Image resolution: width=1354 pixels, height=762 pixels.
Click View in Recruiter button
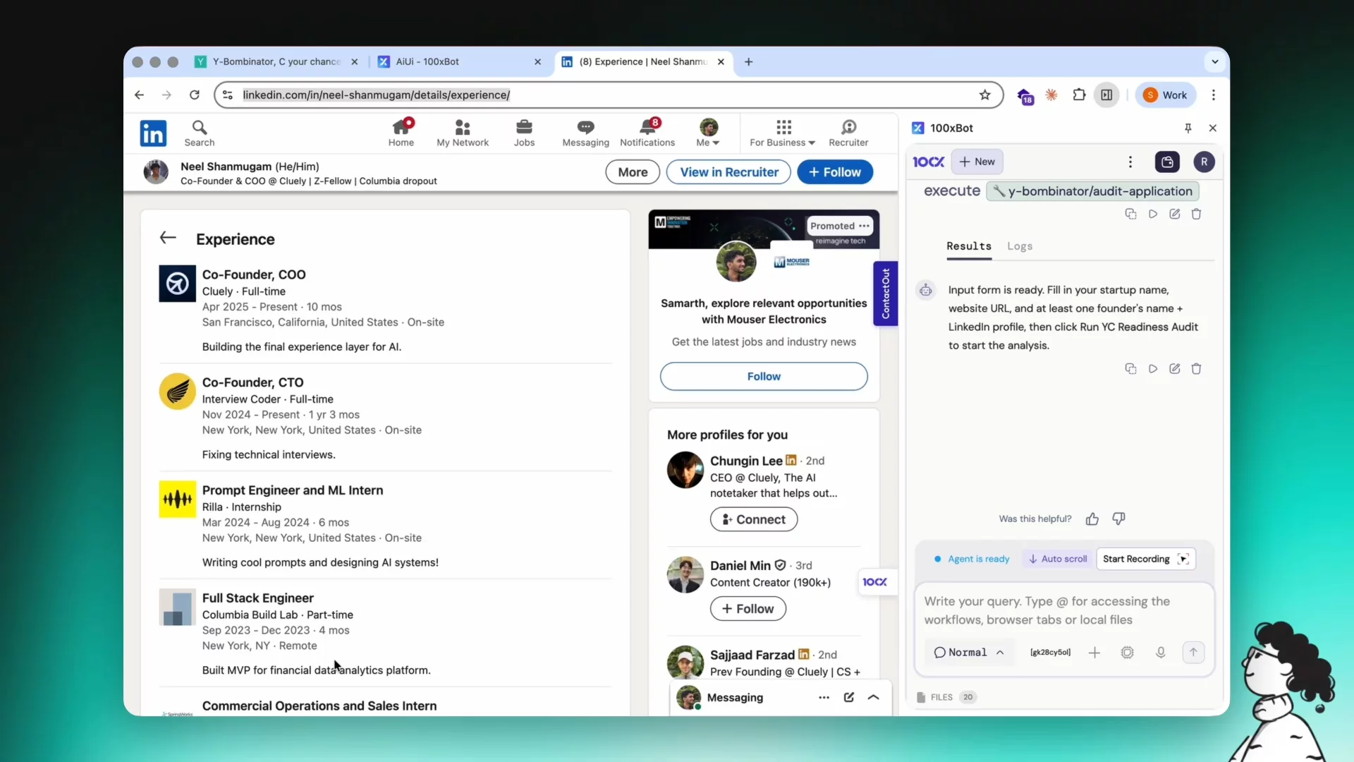[728, 172]
